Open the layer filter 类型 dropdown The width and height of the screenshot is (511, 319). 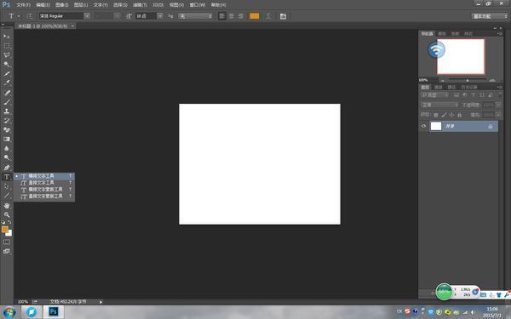(x=434, y=95)
